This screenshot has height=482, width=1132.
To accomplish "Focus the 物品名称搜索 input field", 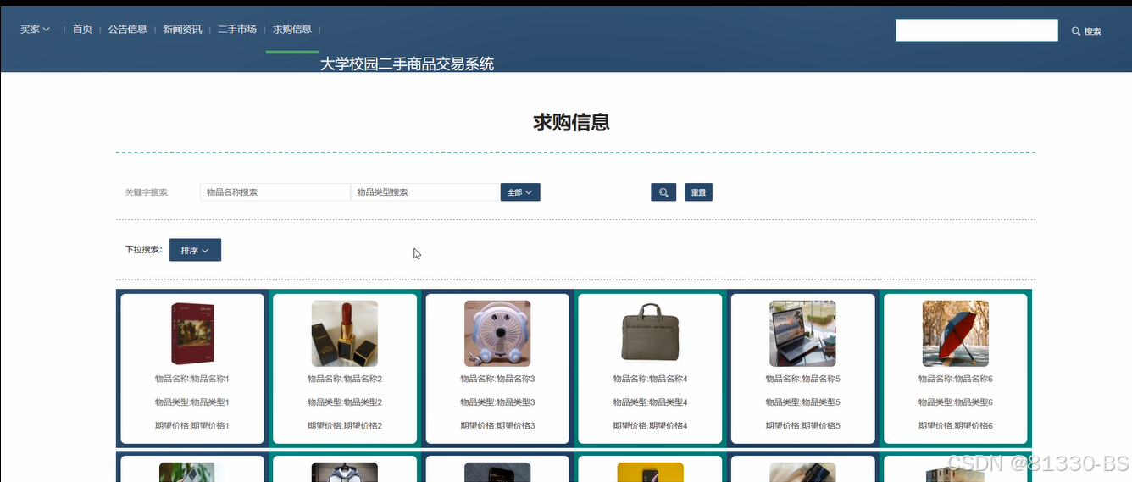I will coord(275,192).
